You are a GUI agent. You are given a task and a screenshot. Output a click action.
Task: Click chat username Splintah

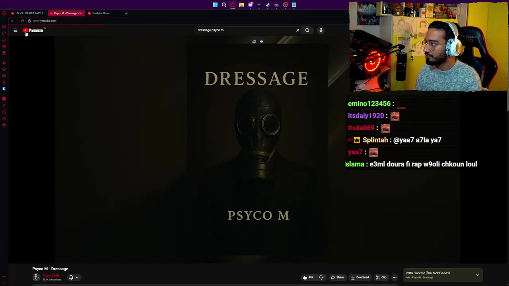pyautogui.click(x=375, y=140)
